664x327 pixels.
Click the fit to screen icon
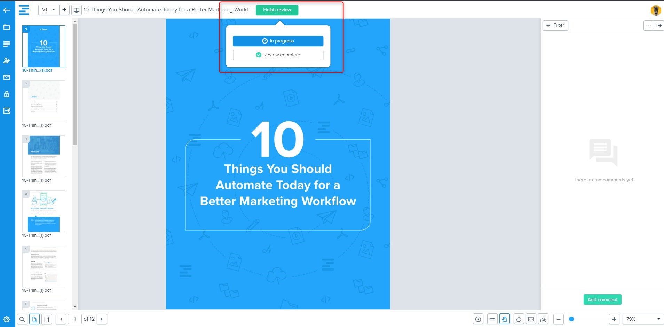coord(531,319)
